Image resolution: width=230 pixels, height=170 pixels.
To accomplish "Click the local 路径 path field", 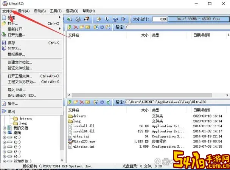I will [x=177, y=102].
